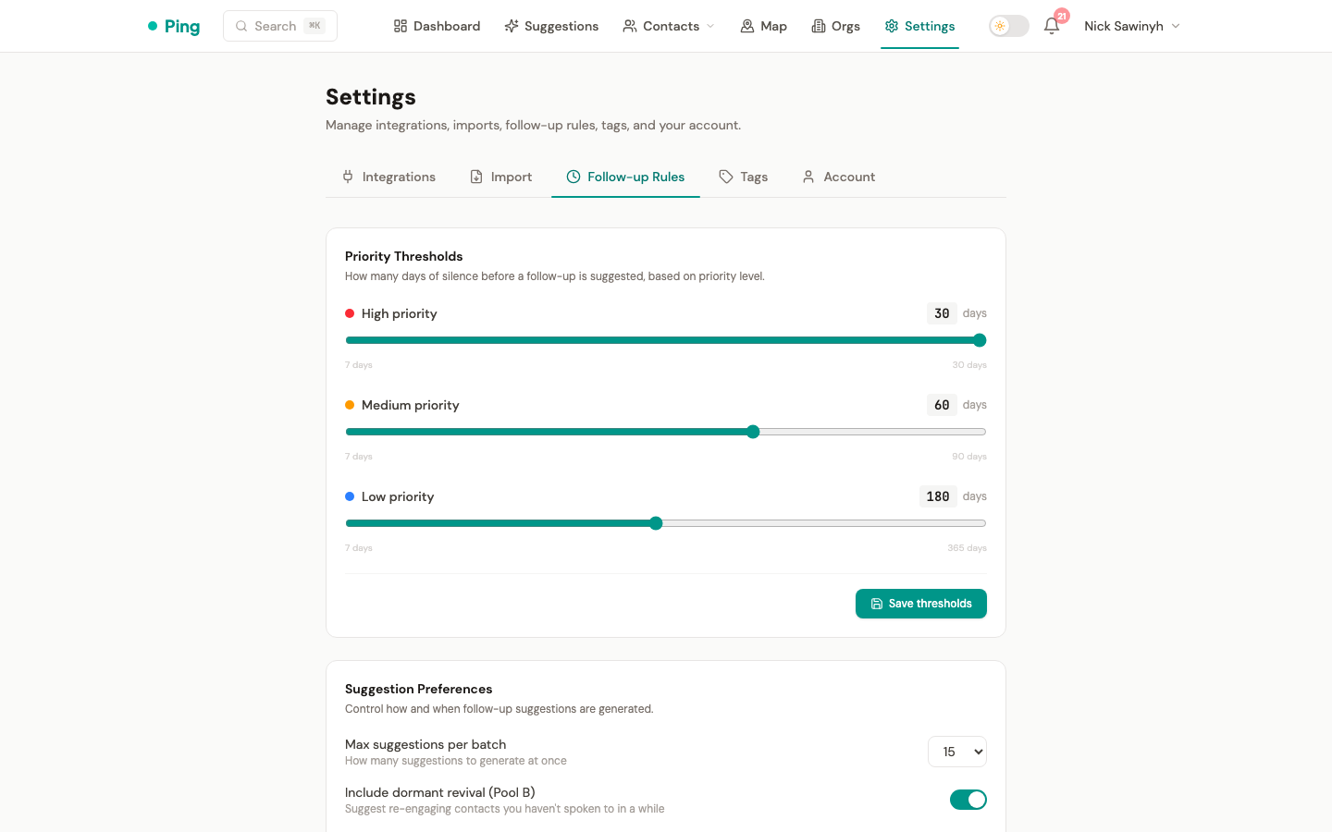Click the Suggestion Preferences heading
1332x832 pixels.
[x=419, y=689]
